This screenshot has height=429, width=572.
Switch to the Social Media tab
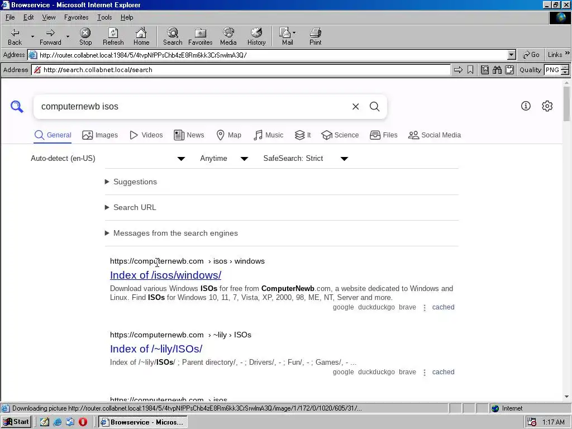(x=435, y=135)
